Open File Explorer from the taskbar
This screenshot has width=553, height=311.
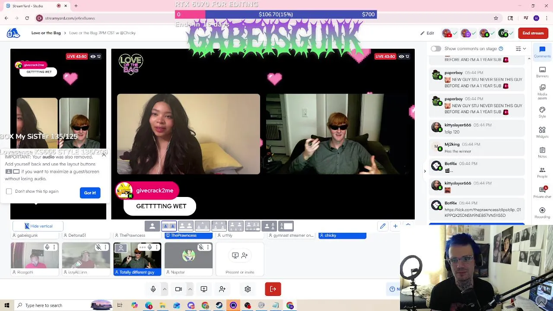pyautogui.click(x=162, y=305)
